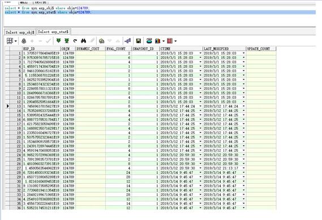Click EVAL_COUNT cell in row 2
322x220 pixels.
click(x=118, y=58)
